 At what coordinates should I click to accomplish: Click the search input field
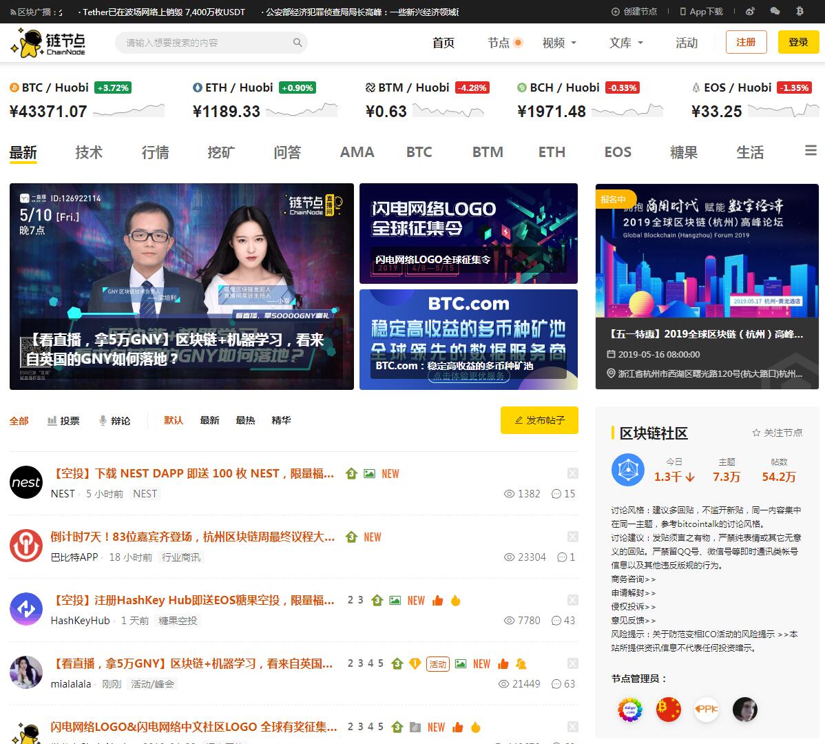coord(211,43)
